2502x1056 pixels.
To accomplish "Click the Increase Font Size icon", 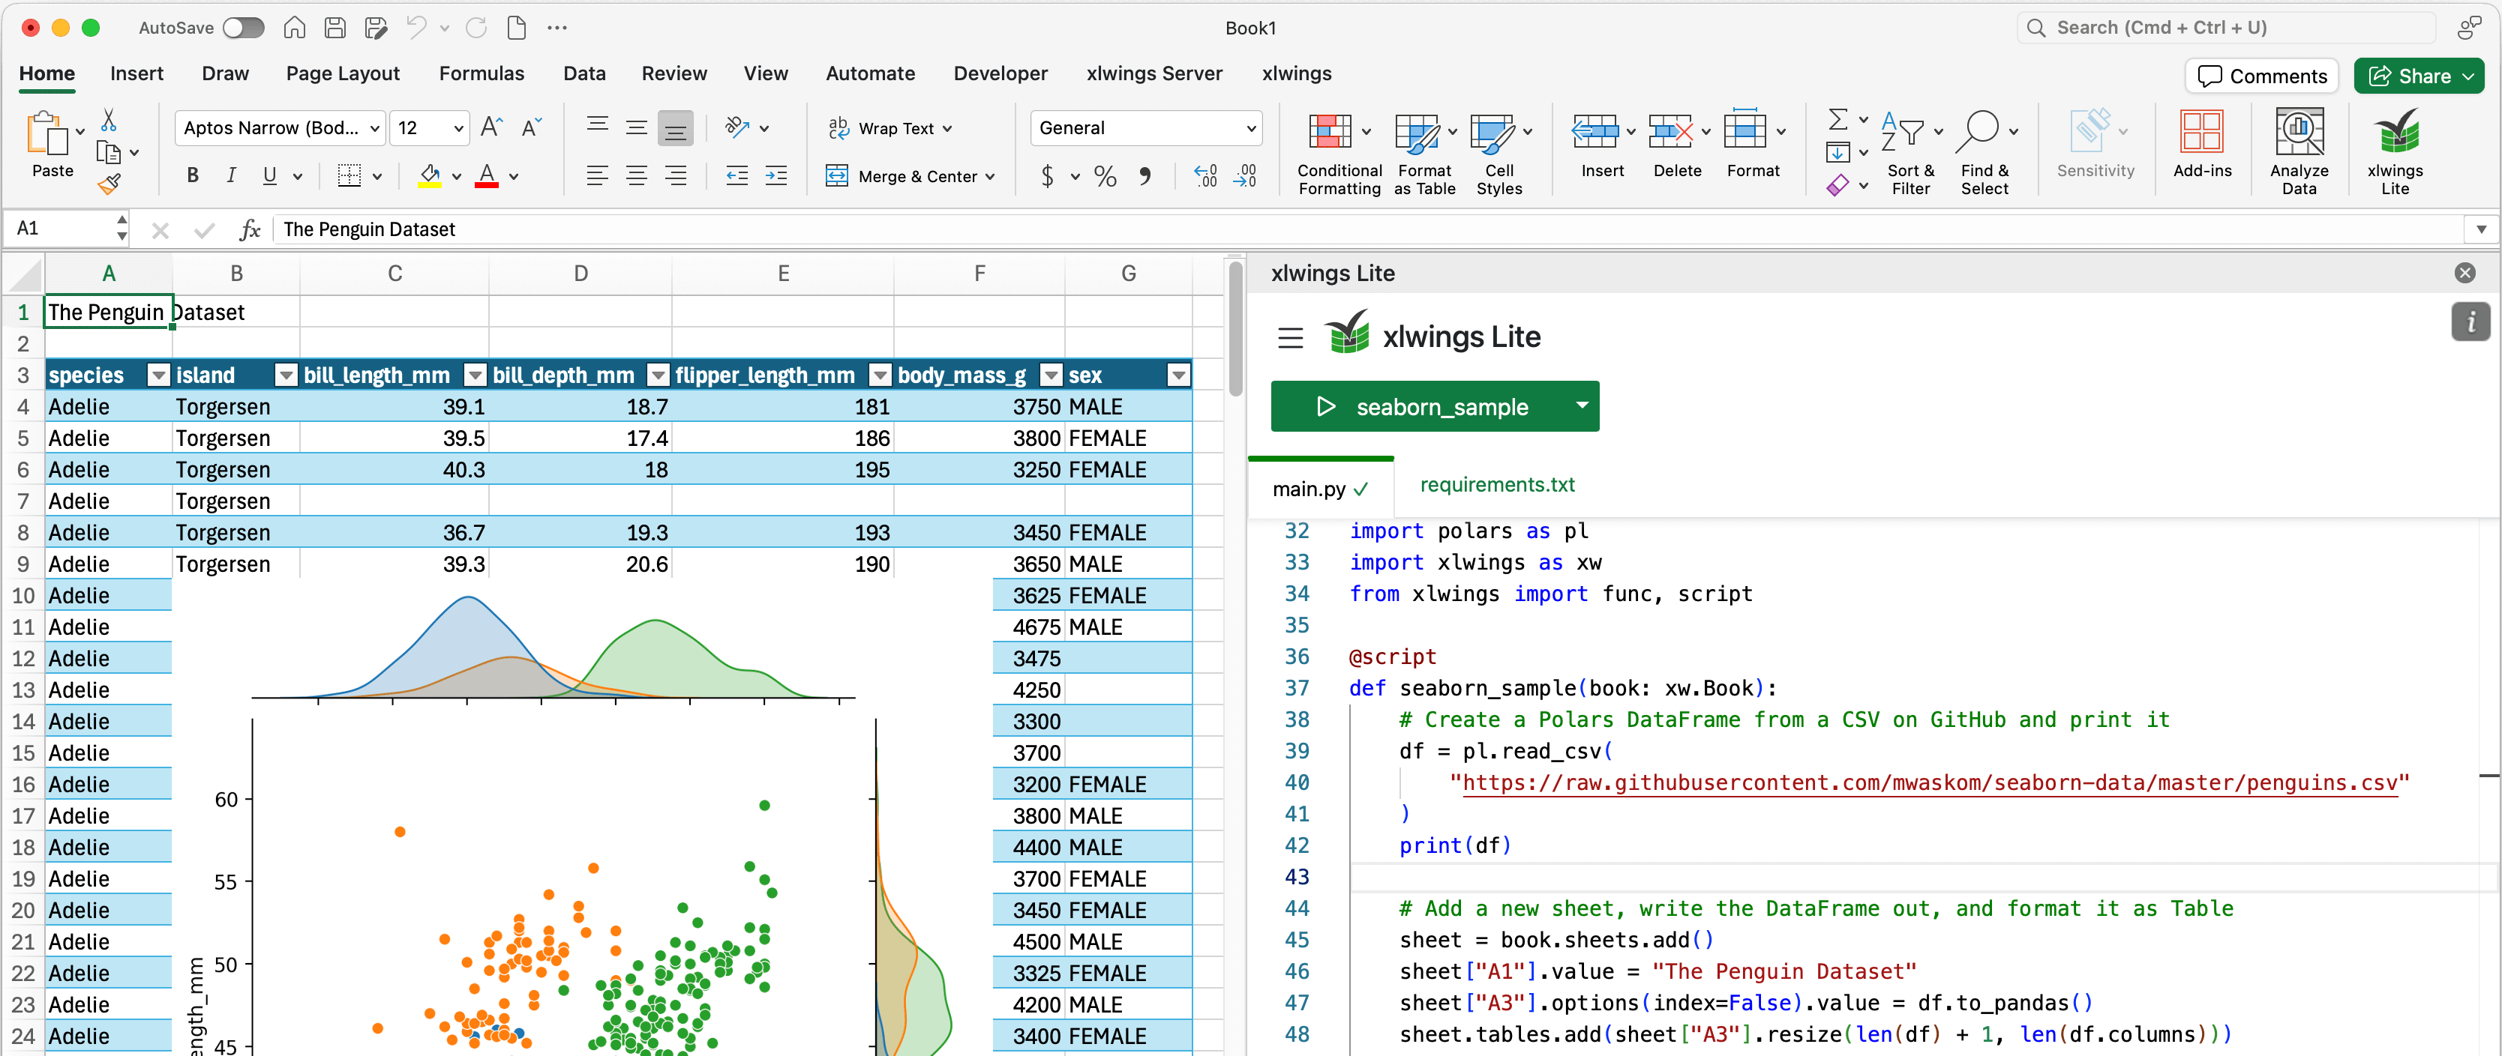I will point(491,127).
